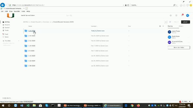
Task: Open Upload dropdown button
Action: 185,22
